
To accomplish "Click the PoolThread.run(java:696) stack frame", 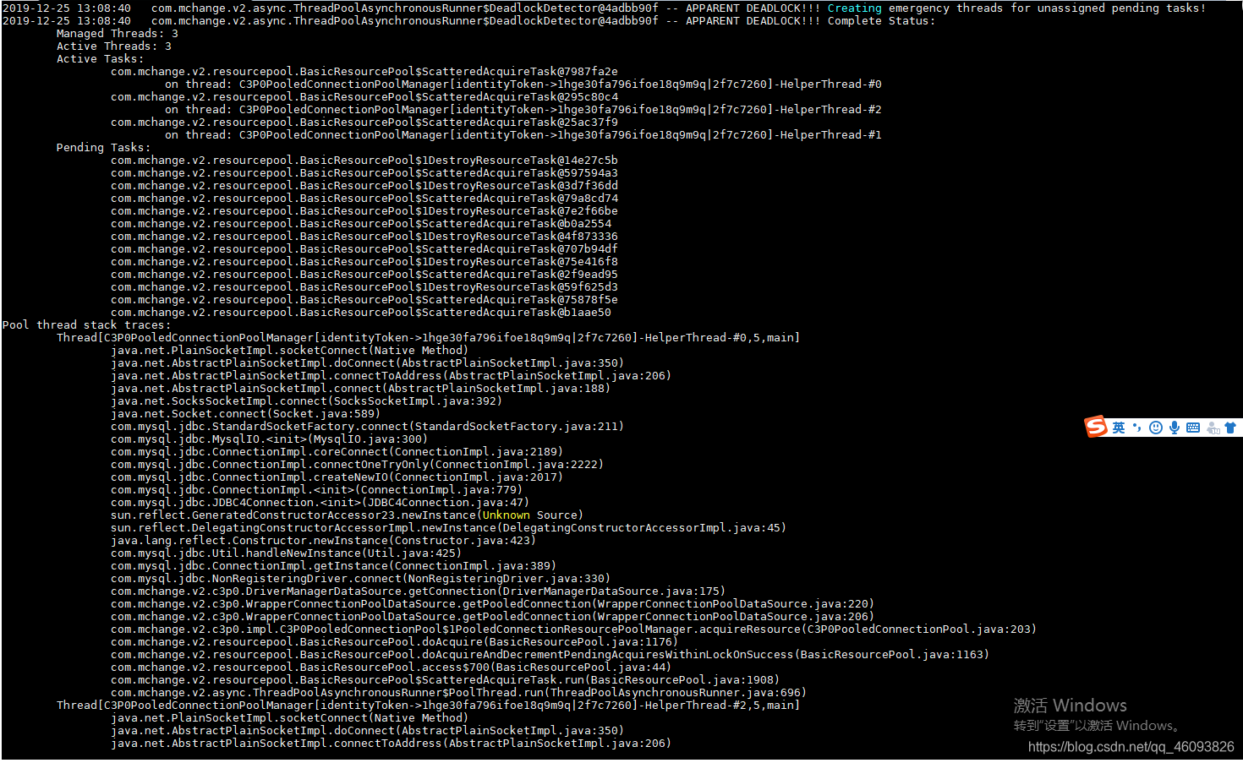I will coord(458,693).
